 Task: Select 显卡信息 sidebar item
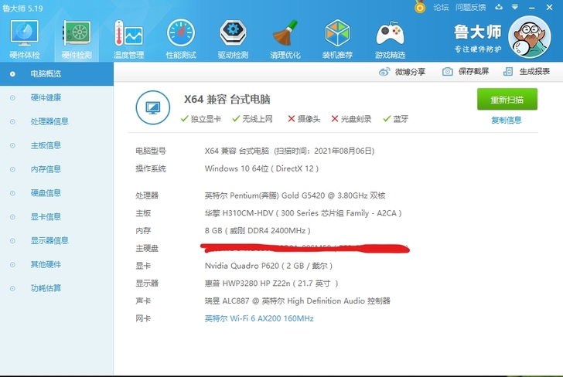pyautogui.click(x=56, y=216)
